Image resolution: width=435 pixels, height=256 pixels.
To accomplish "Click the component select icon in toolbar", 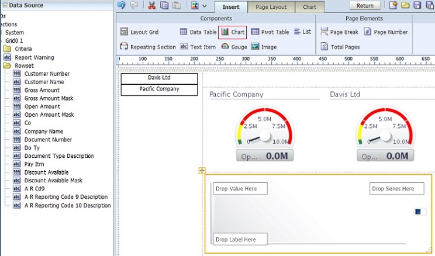I will [195, 5].
